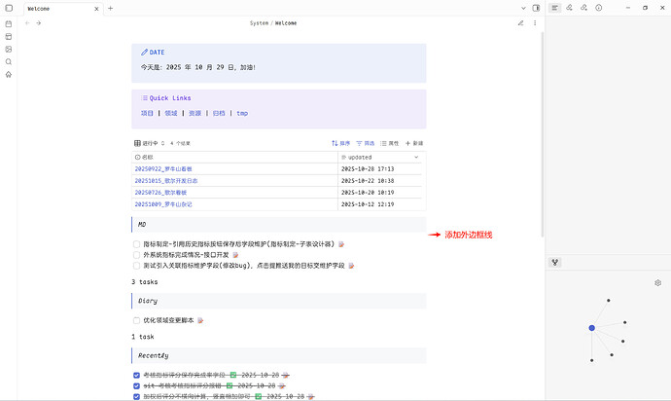The image size is (671, 401).
Task: Open the 20251015_歌尔开发日志 note link
Action: [165, 180]
